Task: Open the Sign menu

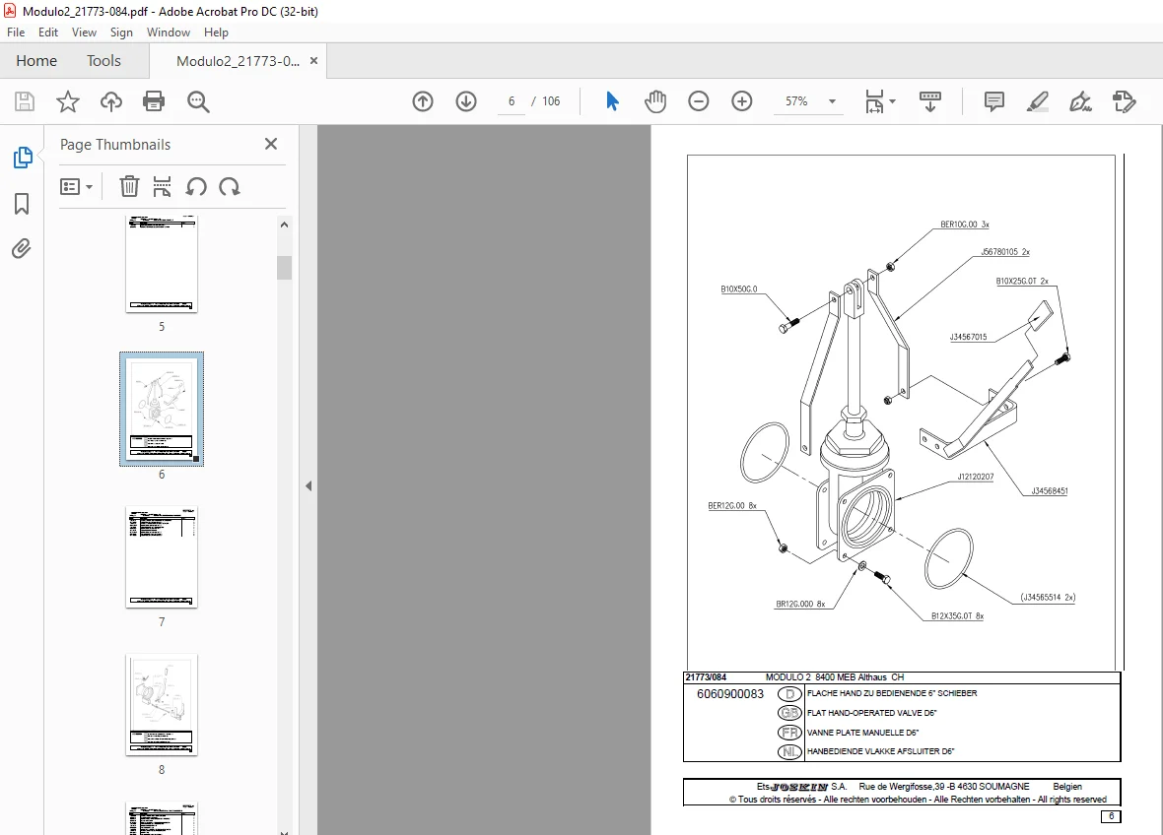Action: pos(121,32)
